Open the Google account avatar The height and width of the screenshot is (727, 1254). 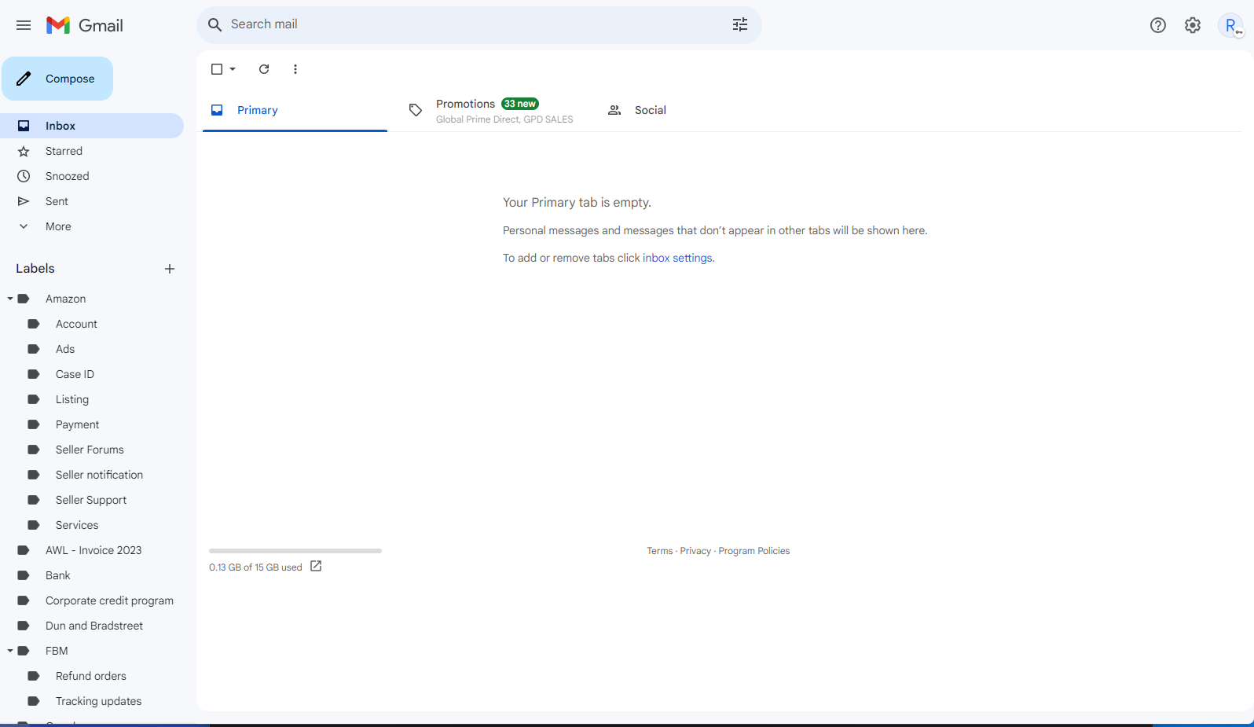(x=1230, y=25)
